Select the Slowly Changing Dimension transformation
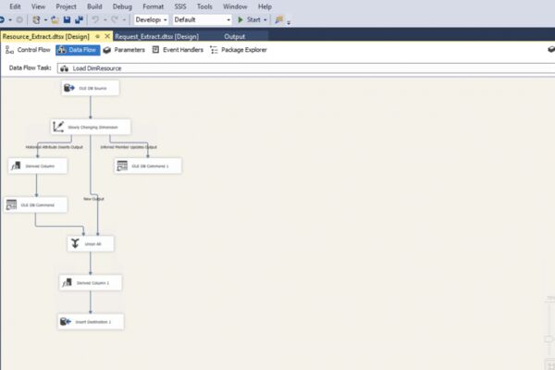This screenshot has height=370, width=555. tap(91, 127)
